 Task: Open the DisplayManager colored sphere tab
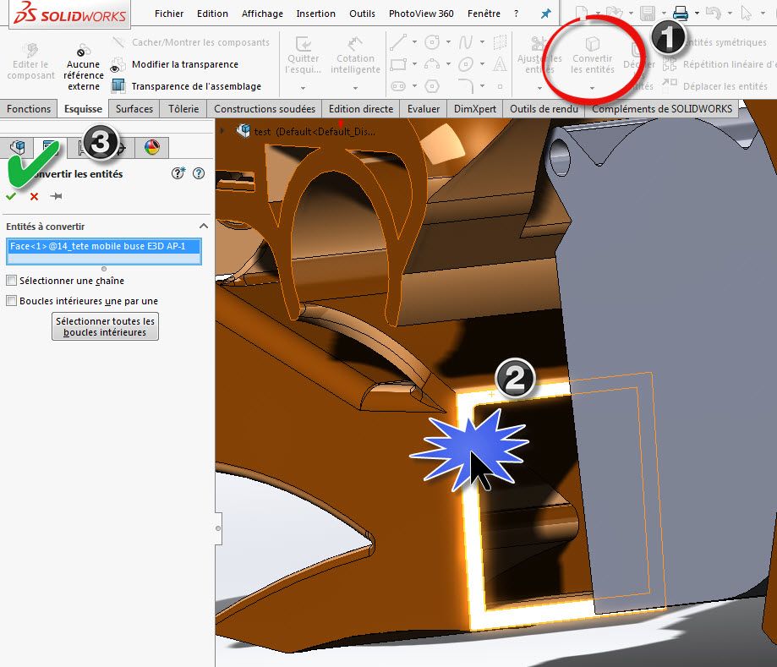pyautogui.click(x=152, y=147)
